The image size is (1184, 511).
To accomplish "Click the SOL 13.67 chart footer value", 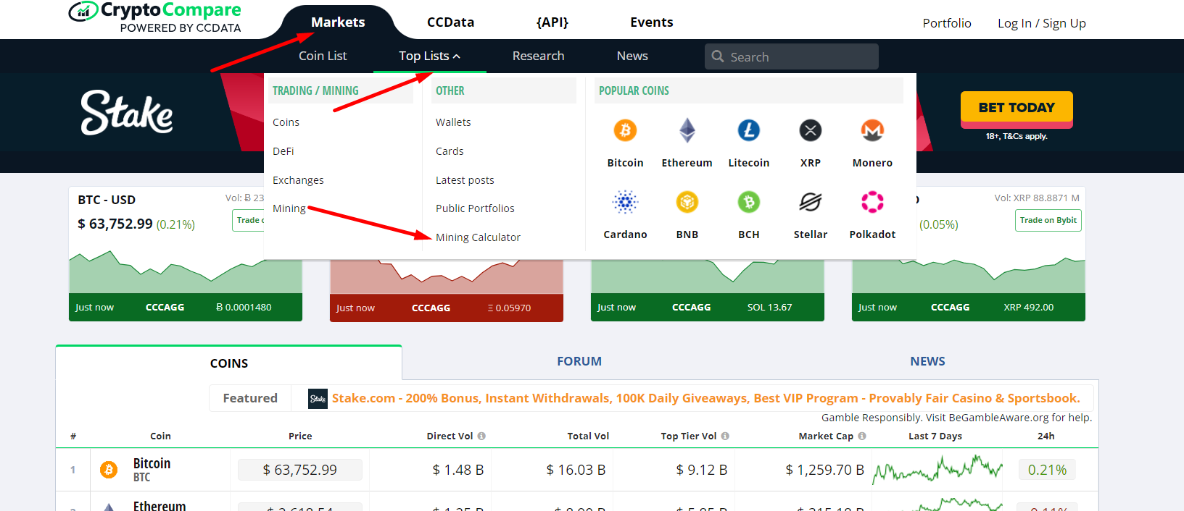I will 769,307.
